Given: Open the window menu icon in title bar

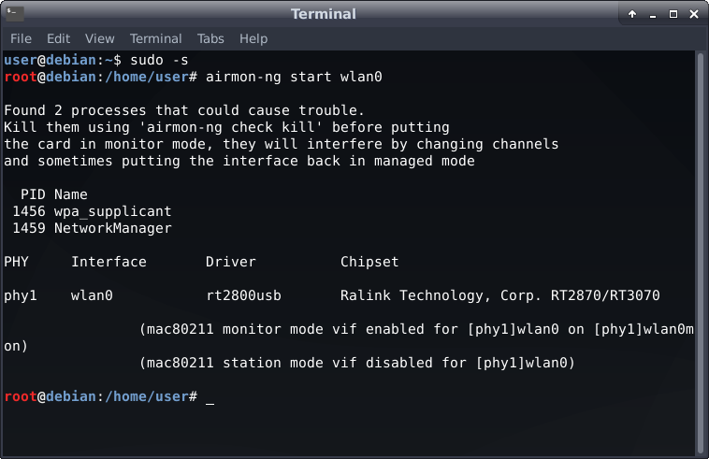Looking at the screenshot, I should coord(15,14).
